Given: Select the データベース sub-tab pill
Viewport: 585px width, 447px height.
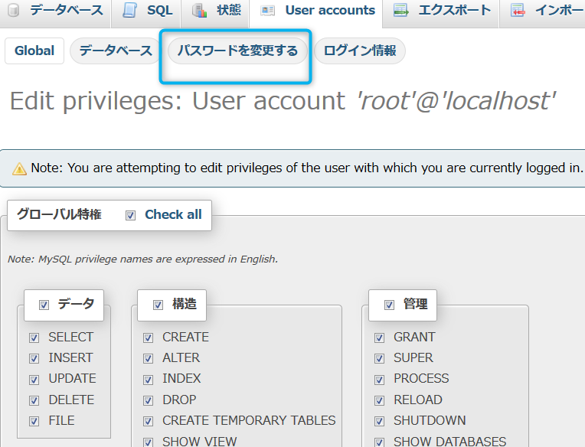Looking at the screenshot, I should (x=116, y=51).
